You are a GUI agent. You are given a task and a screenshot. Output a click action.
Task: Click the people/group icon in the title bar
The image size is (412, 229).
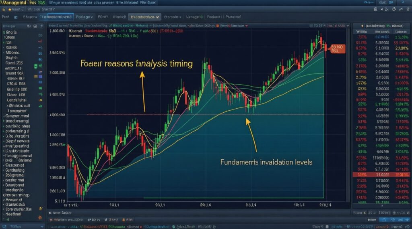click(383, 2)
